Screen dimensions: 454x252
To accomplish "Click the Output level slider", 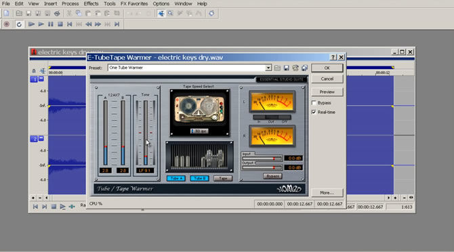I will (262, 167).
